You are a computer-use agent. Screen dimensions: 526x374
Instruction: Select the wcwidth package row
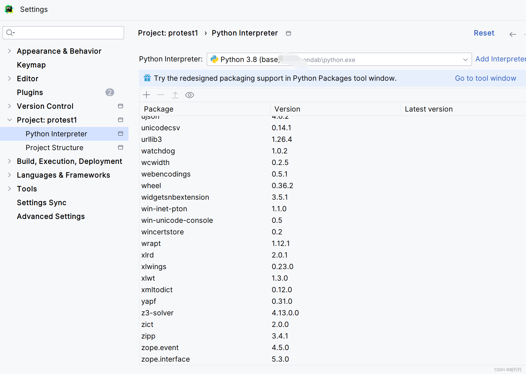pyautogui.click(x=333, y=162)
